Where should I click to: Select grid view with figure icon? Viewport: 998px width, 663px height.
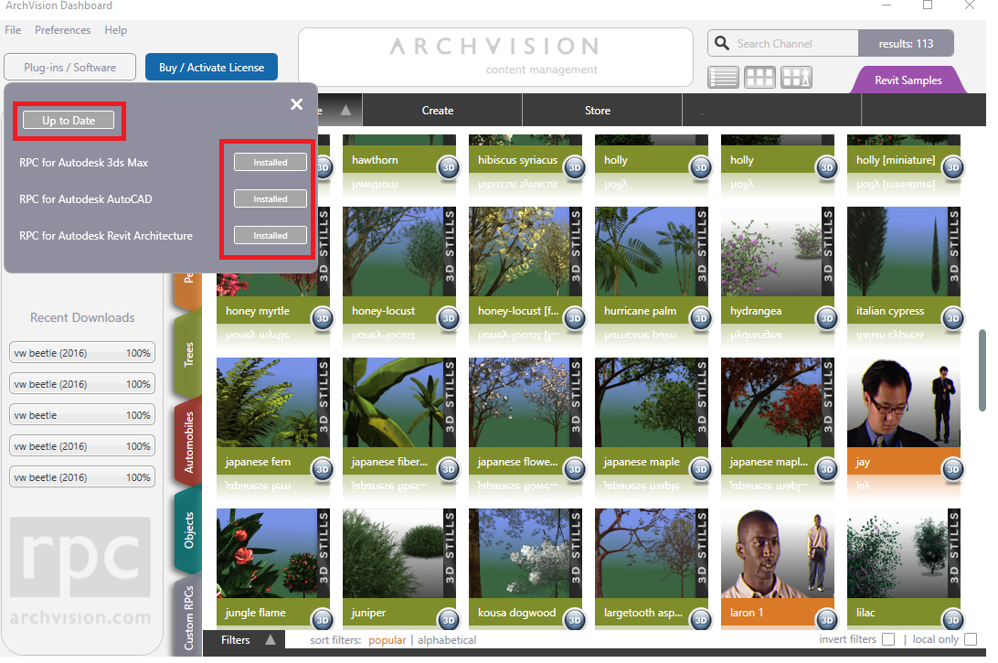click(x=797, y=78)
